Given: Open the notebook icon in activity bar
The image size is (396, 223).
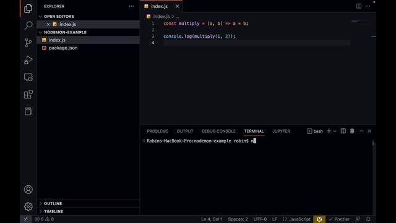Looking at the screenshot, I should point(28,111).
